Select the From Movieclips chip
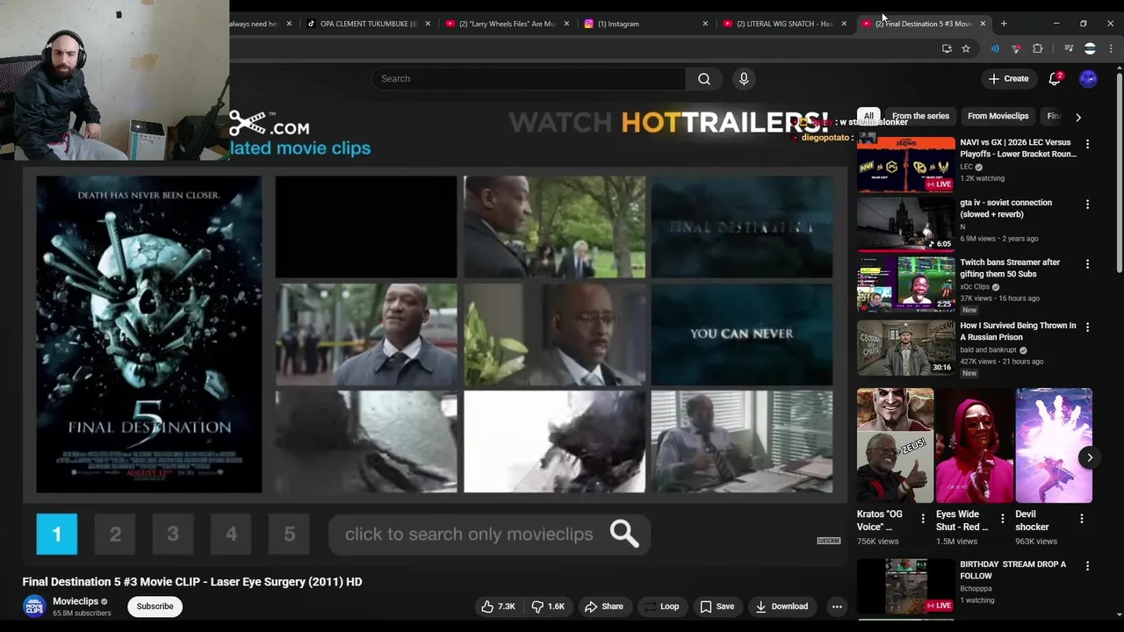 (998, 116)
